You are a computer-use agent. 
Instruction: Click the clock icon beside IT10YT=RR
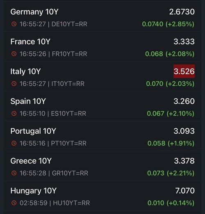[14, 84]
